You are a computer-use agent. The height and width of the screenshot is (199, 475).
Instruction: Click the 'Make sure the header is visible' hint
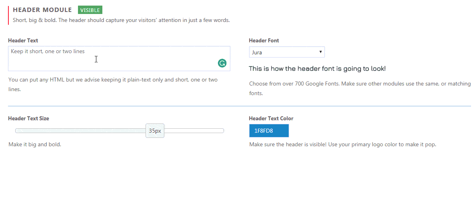point(343,145)
